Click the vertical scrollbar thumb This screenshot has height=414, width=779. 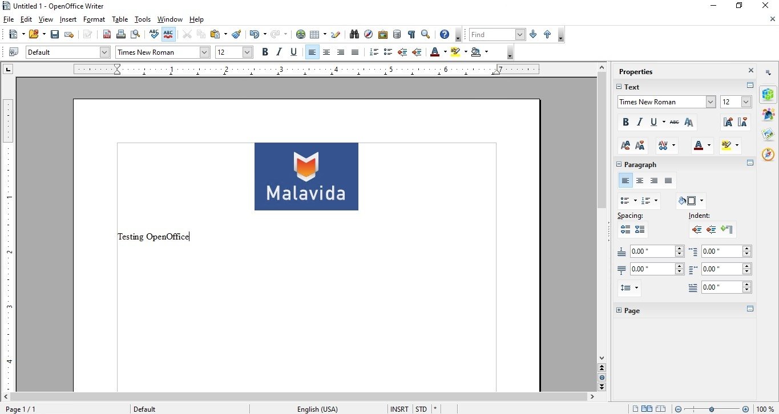click(x=602, y=140)
